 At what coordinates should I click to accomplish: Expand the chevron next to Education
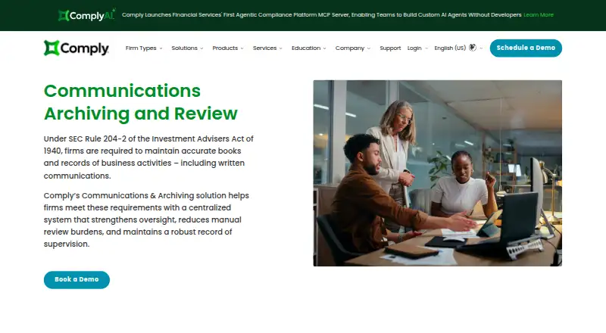tap(325, 48)
